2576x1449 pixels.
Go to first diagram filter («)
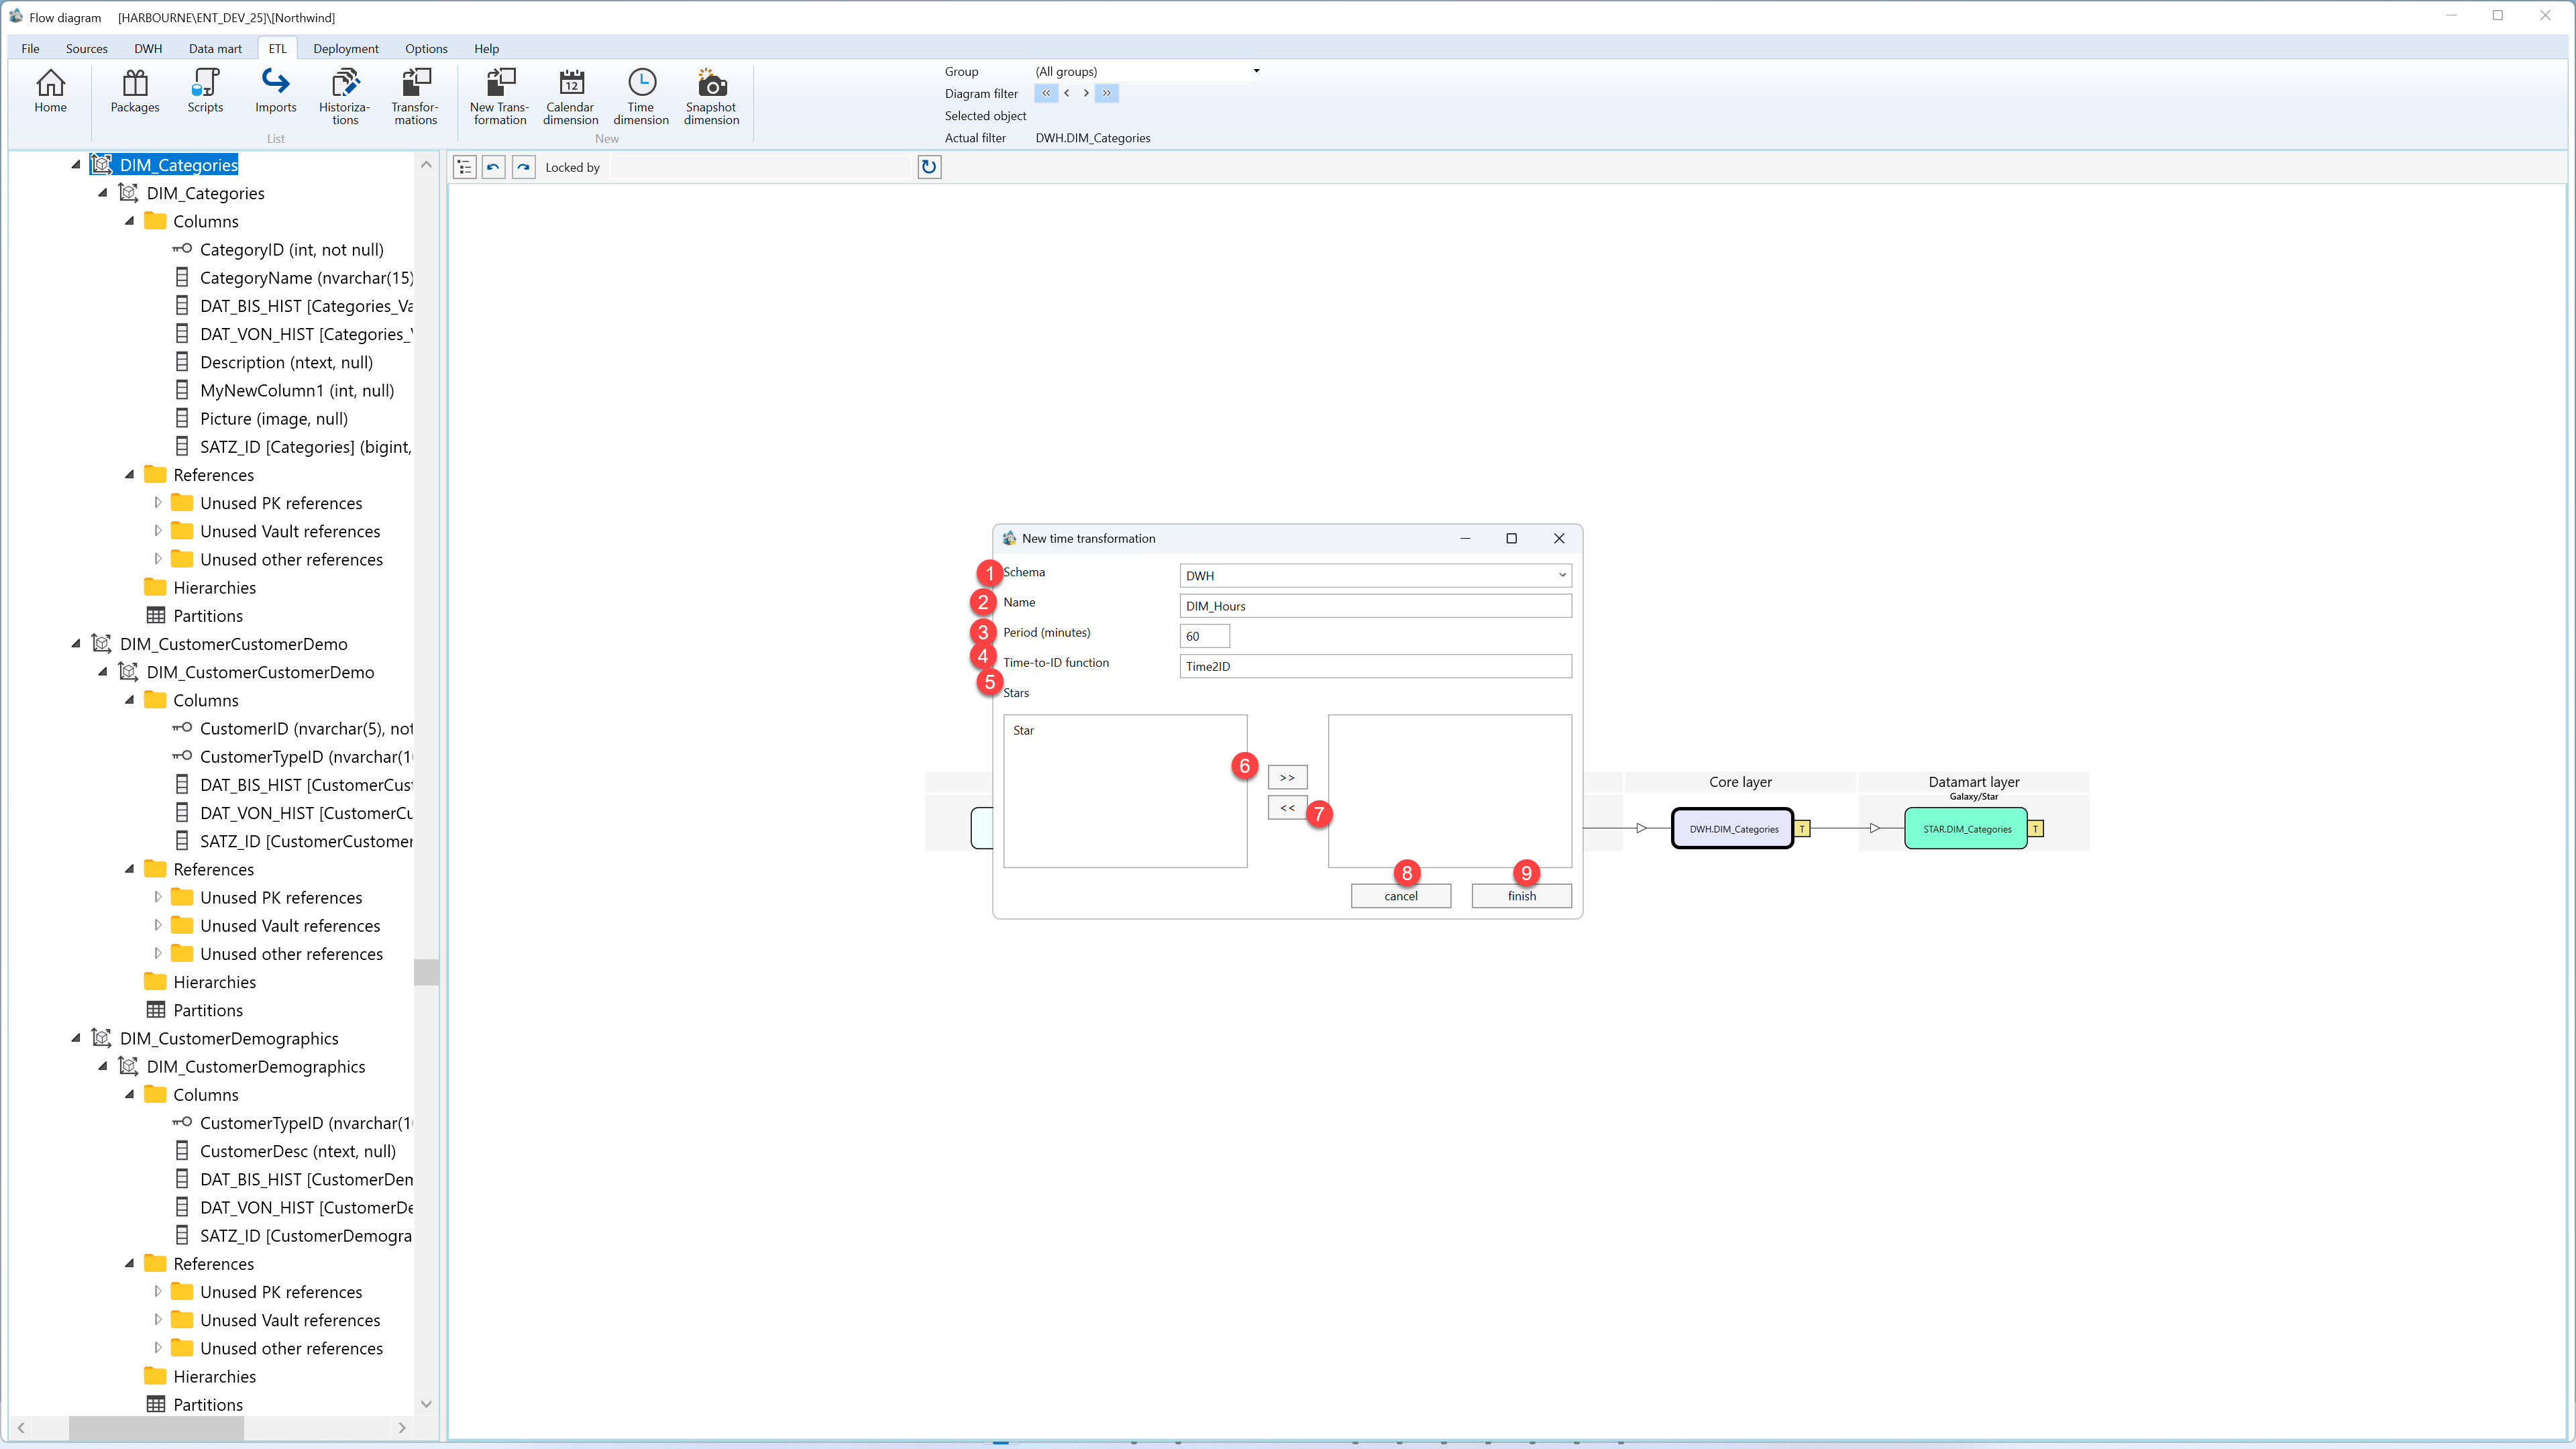pyautogui.click(x=1046, y=93)
